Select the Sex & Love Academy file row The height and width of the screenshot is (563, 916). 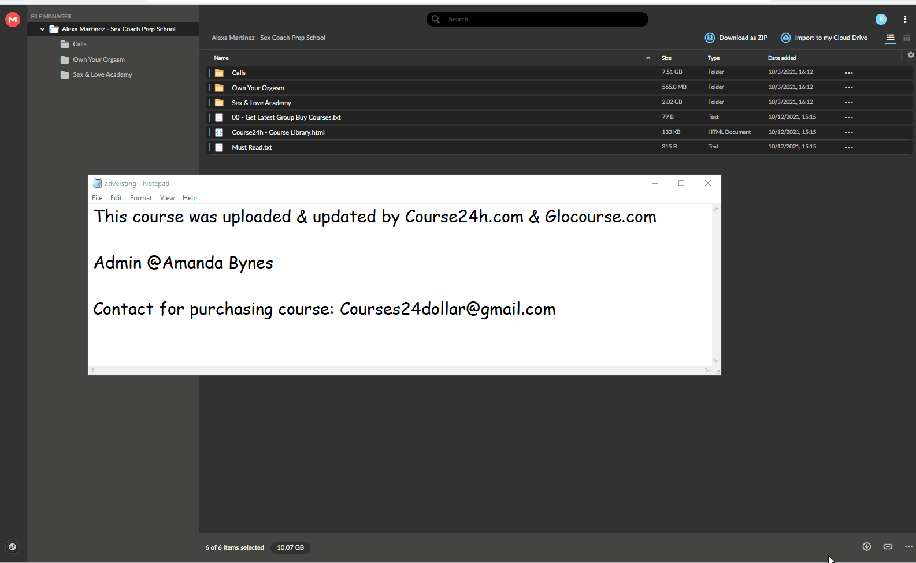(x=560, y=103)
